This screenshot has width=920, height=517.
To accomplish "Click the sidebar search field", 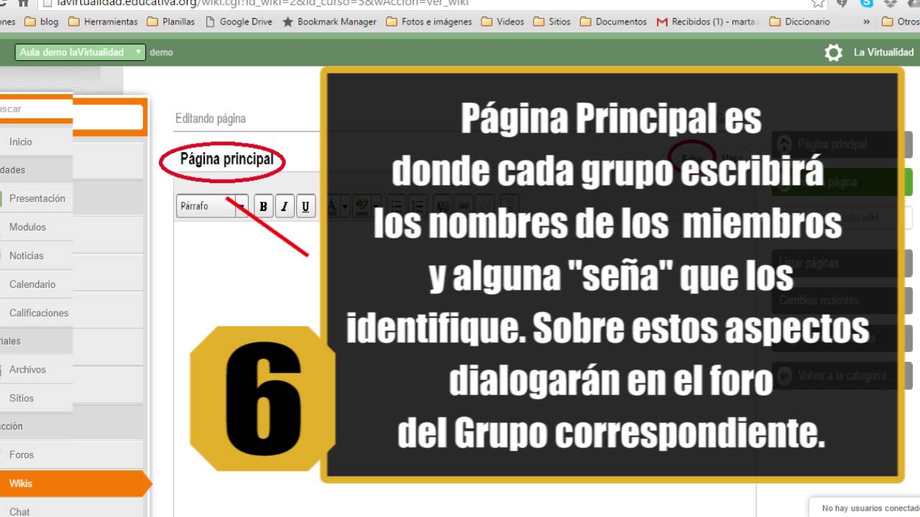I will (36, 109).
